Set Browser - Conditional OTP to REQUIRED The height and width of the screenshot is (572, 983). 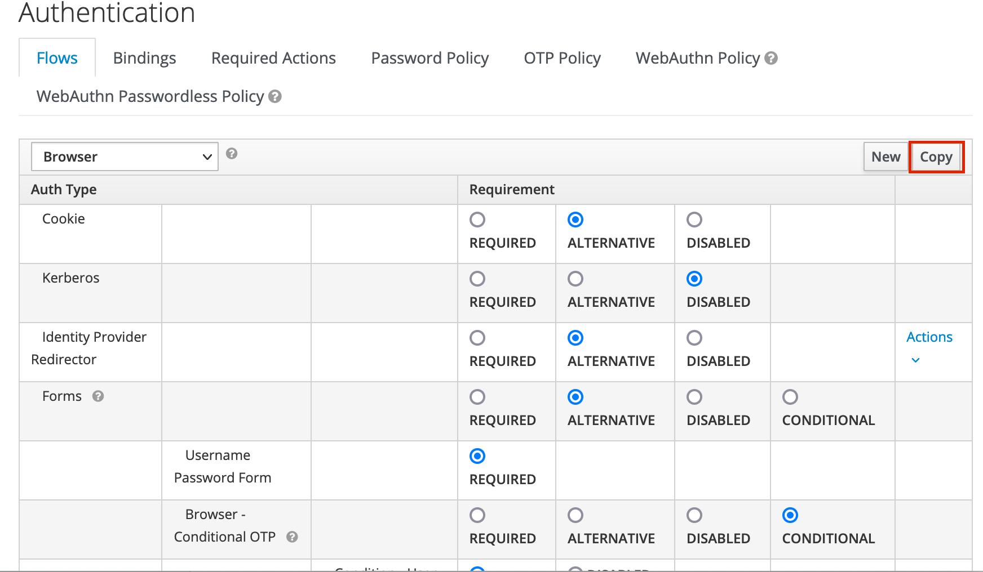coord(477,515)
